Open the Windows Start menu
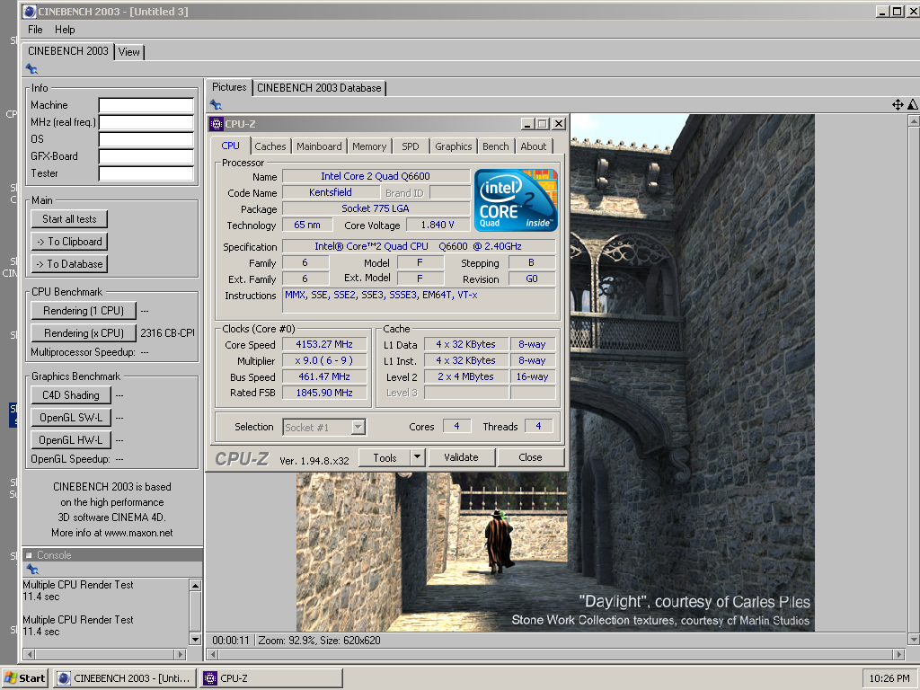Viewport: 920px width, 690px height. 24,678
